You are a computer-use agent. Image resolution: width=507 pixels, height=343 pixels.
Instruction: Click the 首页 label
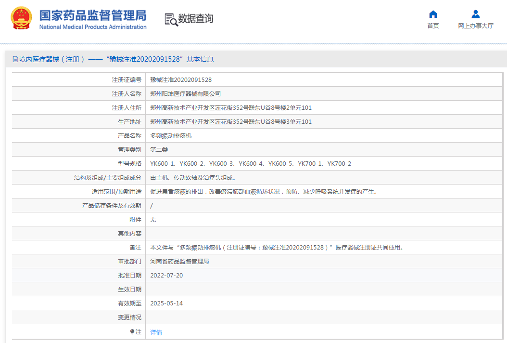coord(433,26)
